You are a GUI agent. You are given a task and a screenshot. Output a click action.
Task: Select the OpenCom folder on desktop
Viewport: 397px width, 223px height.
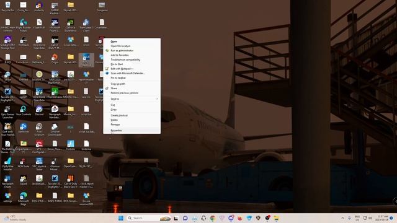[70, 163]
